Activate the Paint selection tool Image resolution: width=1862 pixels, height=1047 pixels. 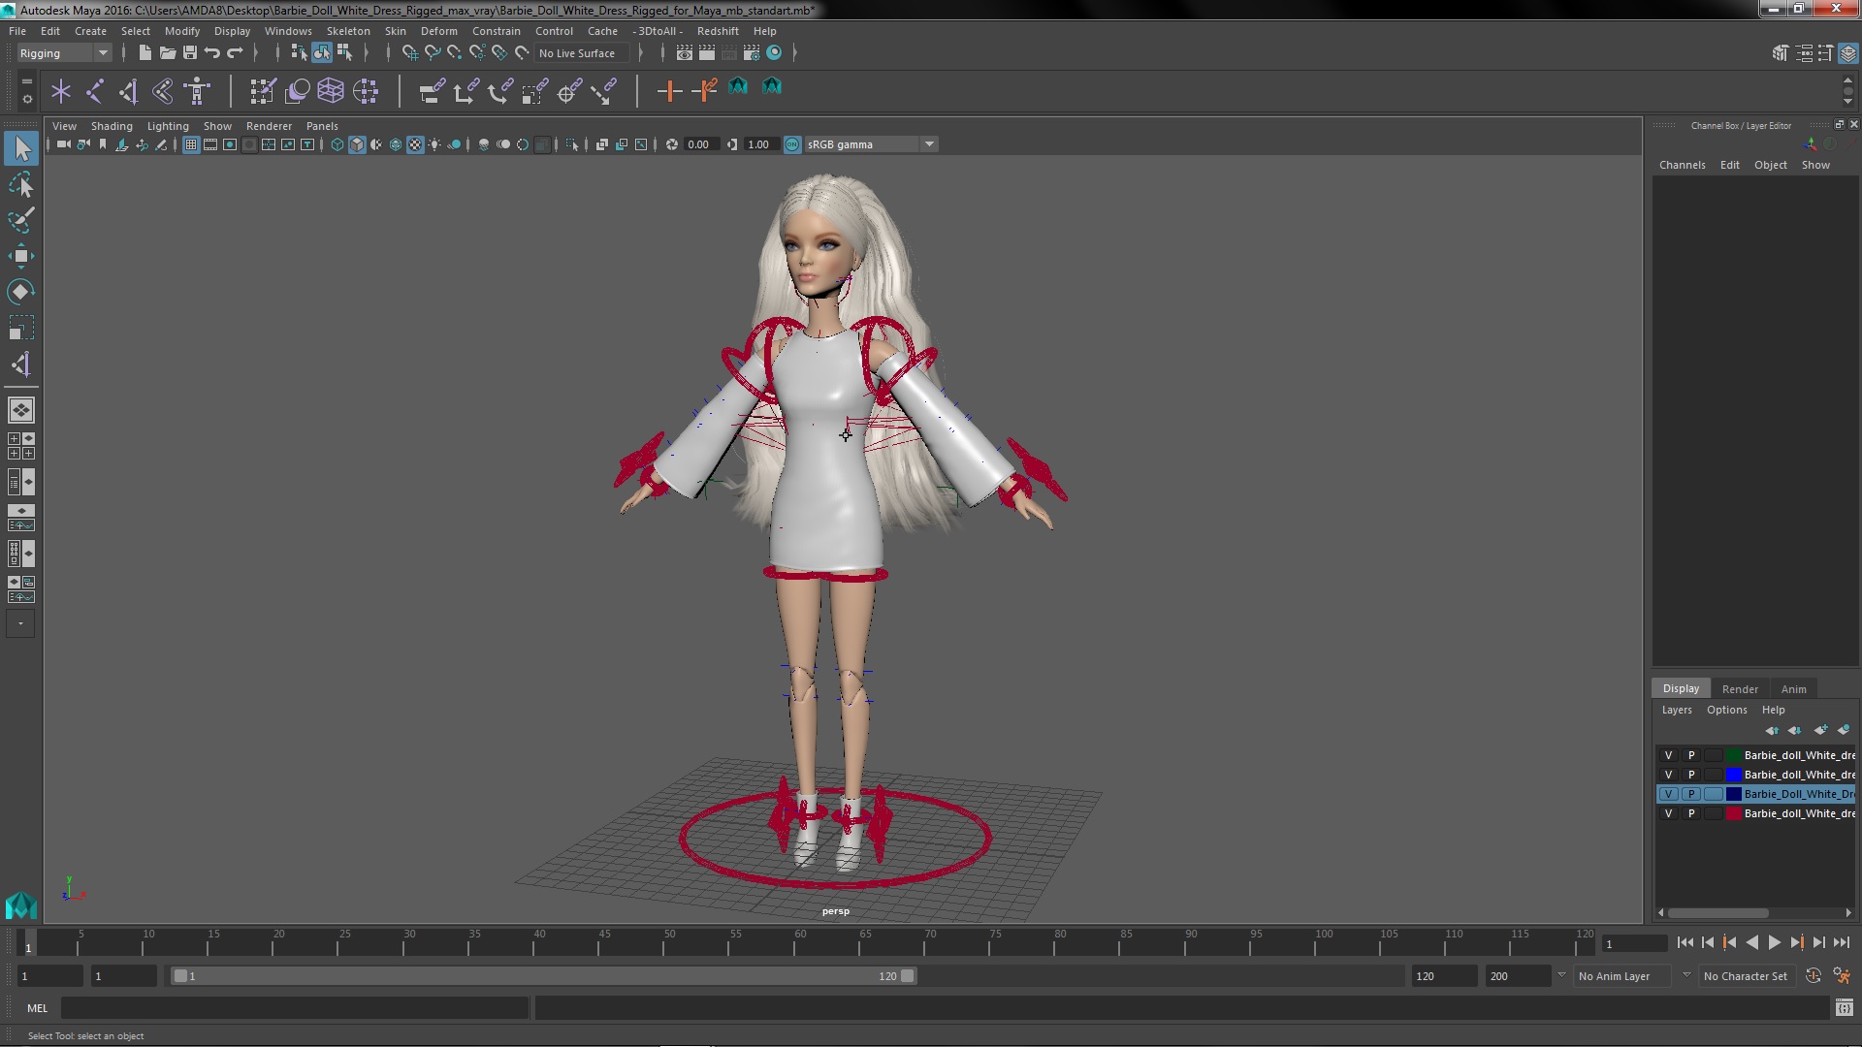pos(21,220)
